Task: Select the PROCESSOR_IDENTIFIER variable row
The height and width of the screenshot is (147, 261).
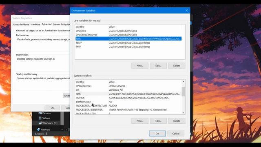Action: [x=128, y=110]
